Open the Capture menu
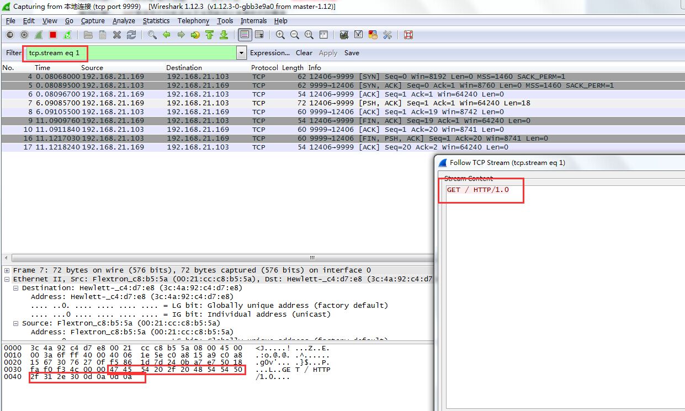685x411 pixels. click(x=93, y=21)
